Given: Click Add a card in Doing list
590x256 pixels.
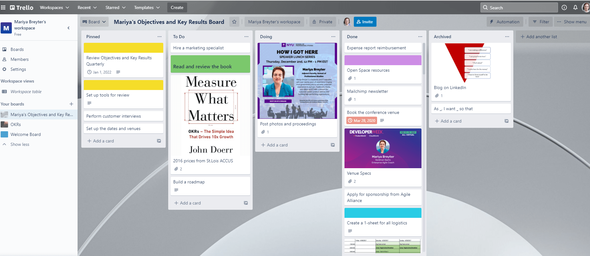Looking at the screenshot, I should (274, 145).
